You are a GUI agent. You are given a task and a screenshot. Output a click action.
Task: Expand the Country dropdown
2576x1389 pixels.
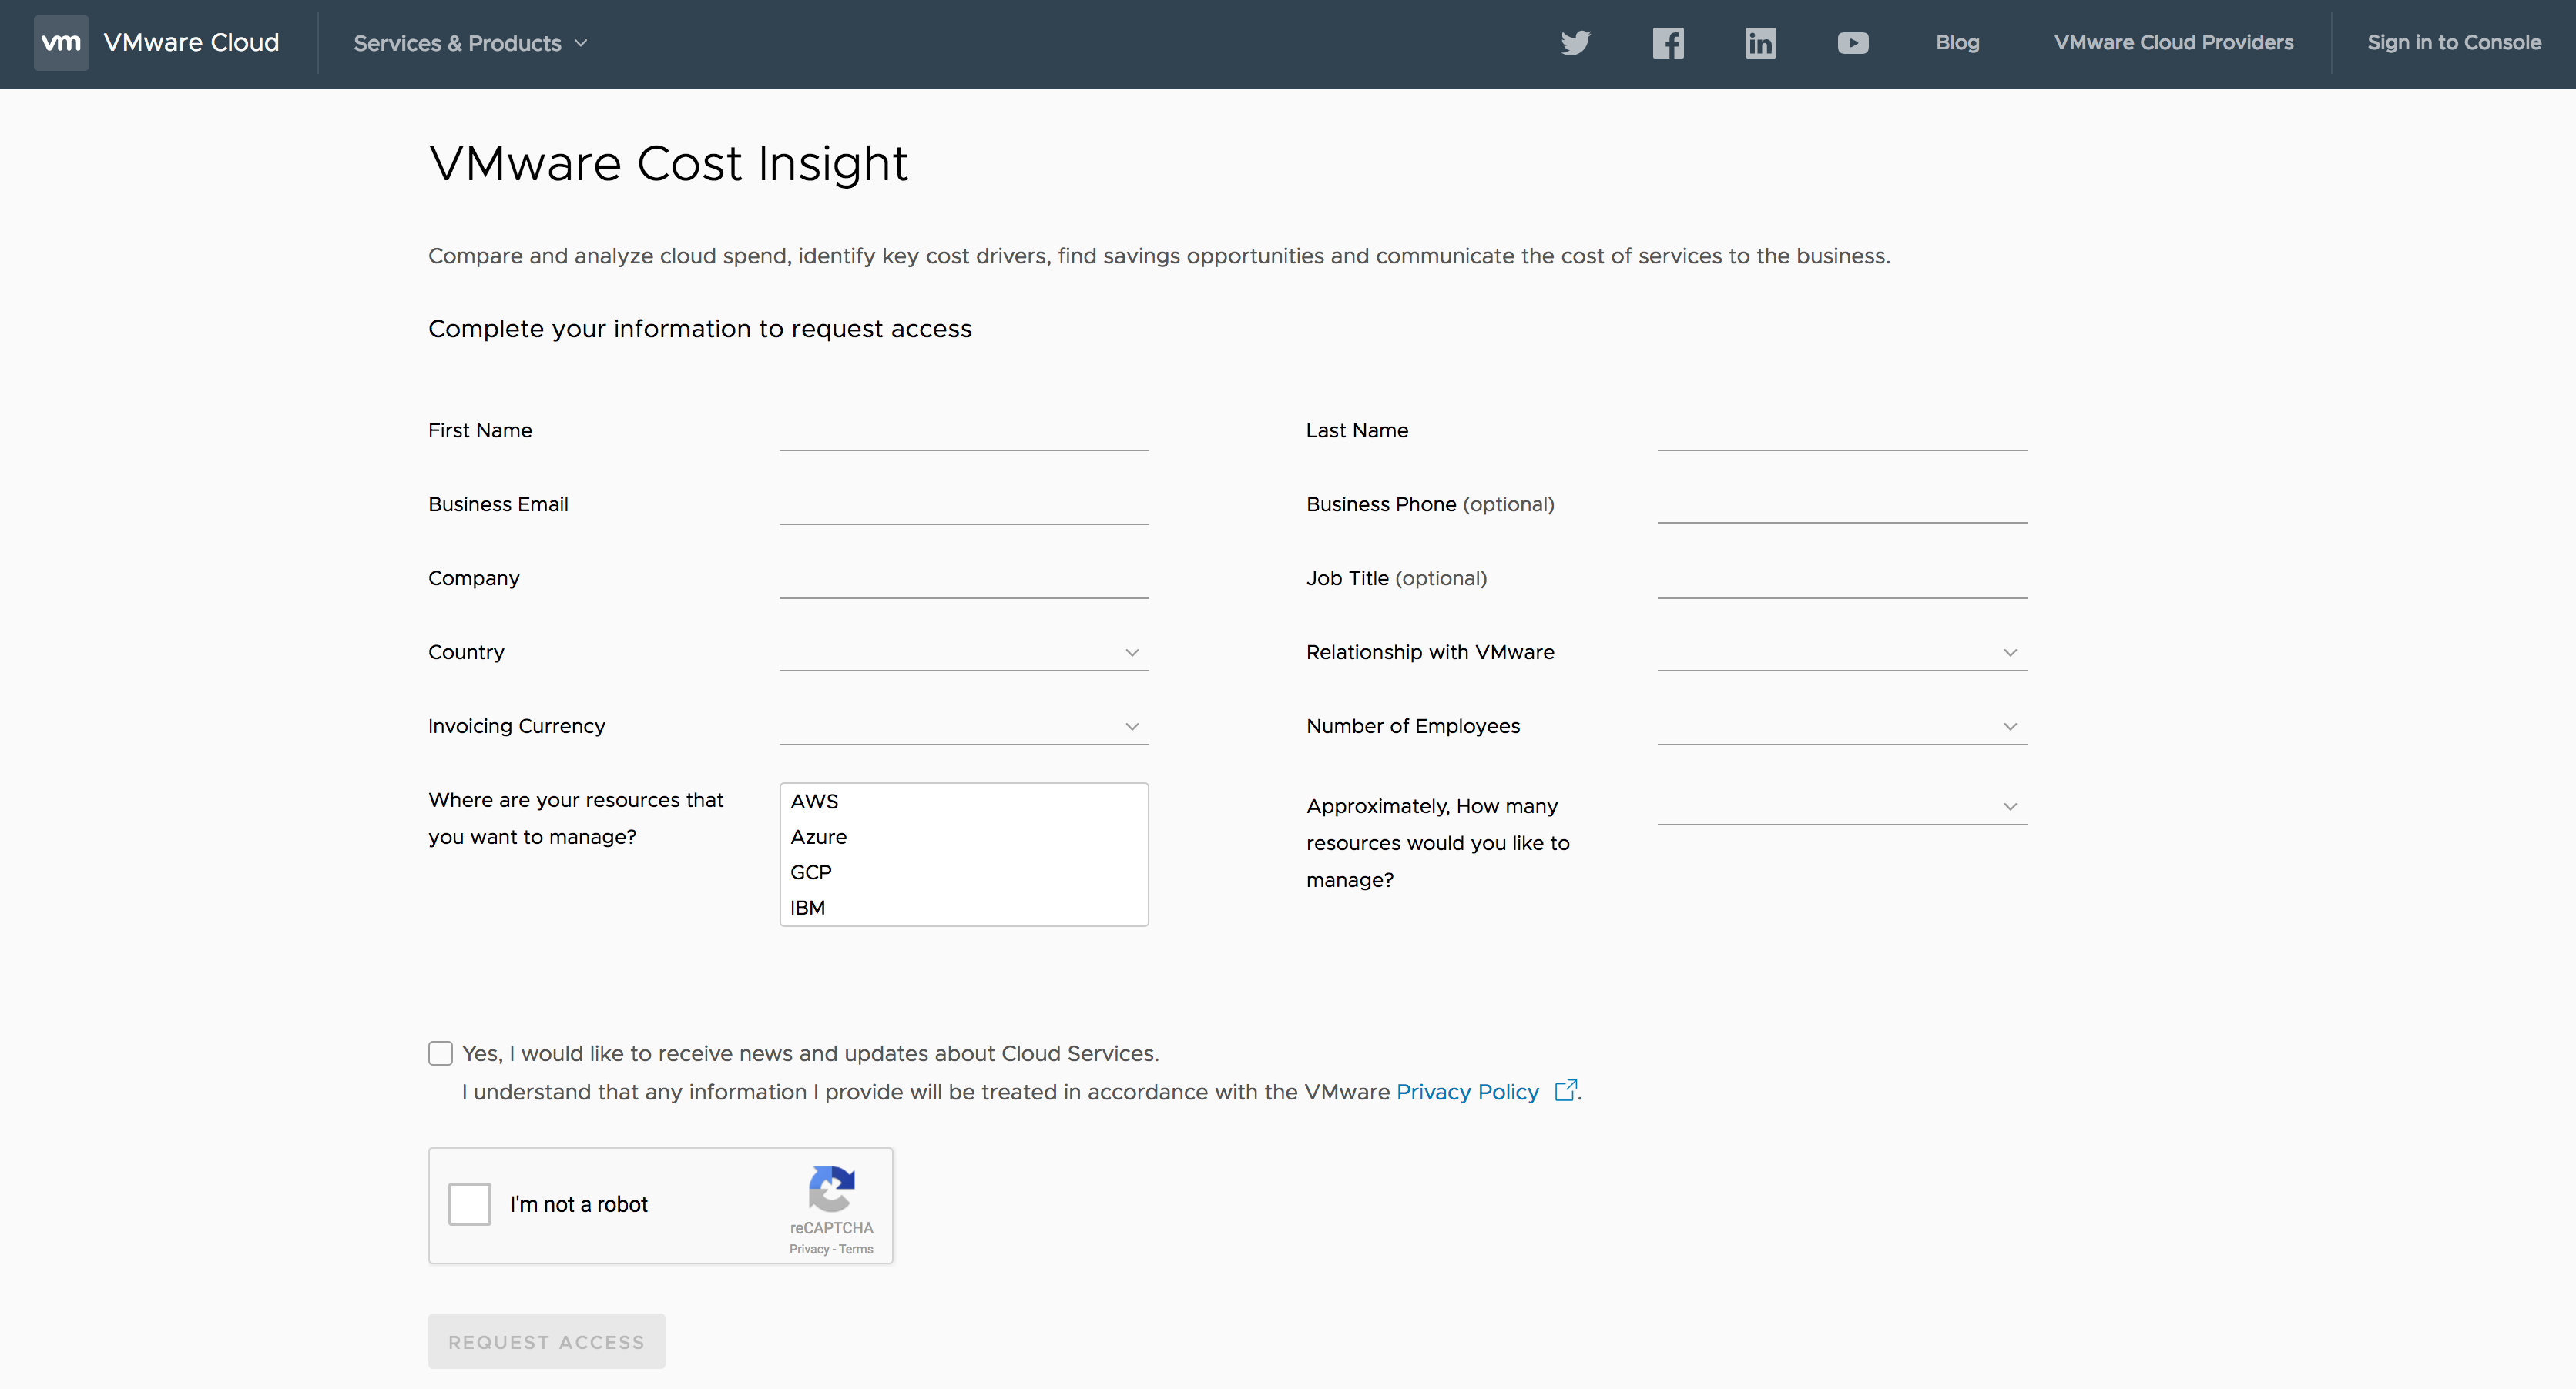[x=963, y=652]
